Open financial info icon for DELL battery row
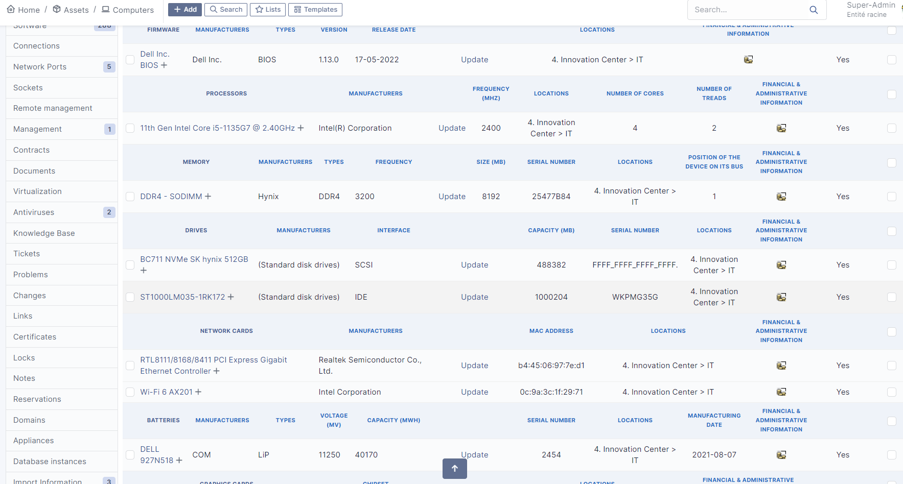The width and height of the screenshot is (903, 484). pyautogui.click(x=781, y=455)
